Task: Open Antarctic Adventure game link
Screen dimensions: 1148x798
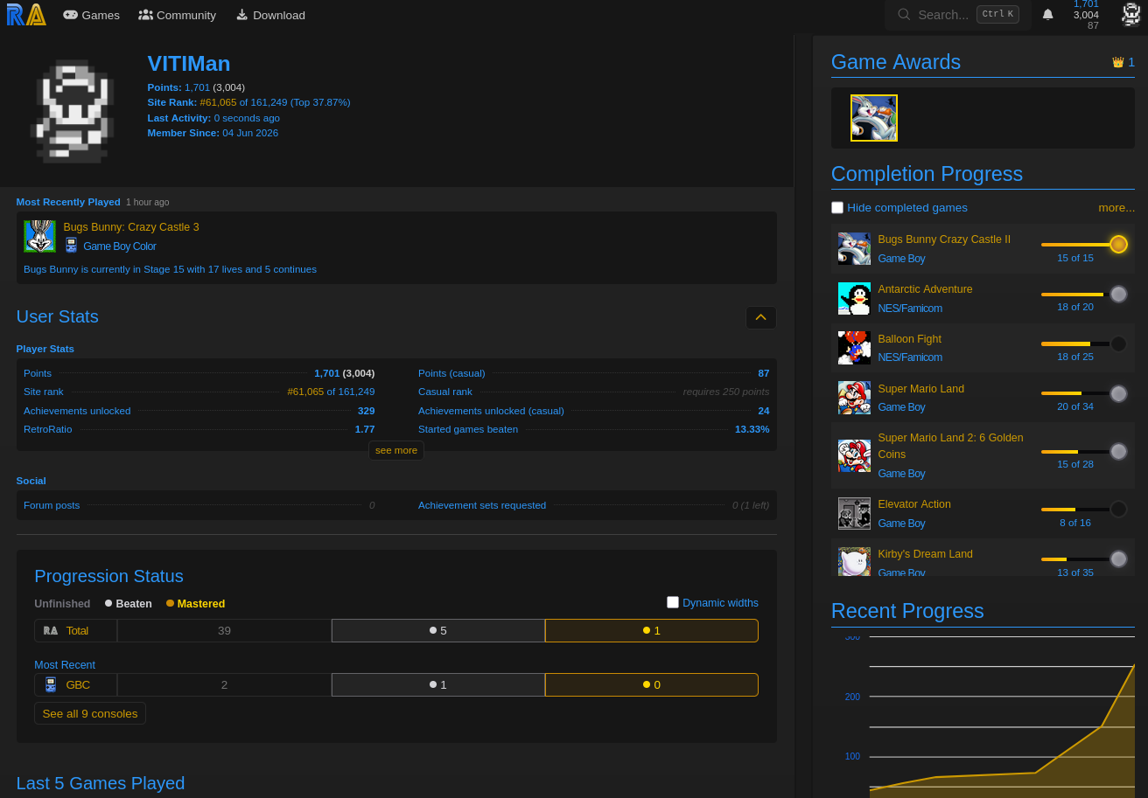Action: click(925, 289)
